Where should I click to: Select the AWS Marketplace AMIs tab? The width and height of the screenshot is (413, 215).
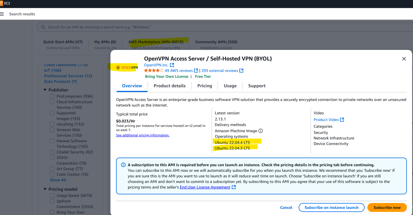156,44
